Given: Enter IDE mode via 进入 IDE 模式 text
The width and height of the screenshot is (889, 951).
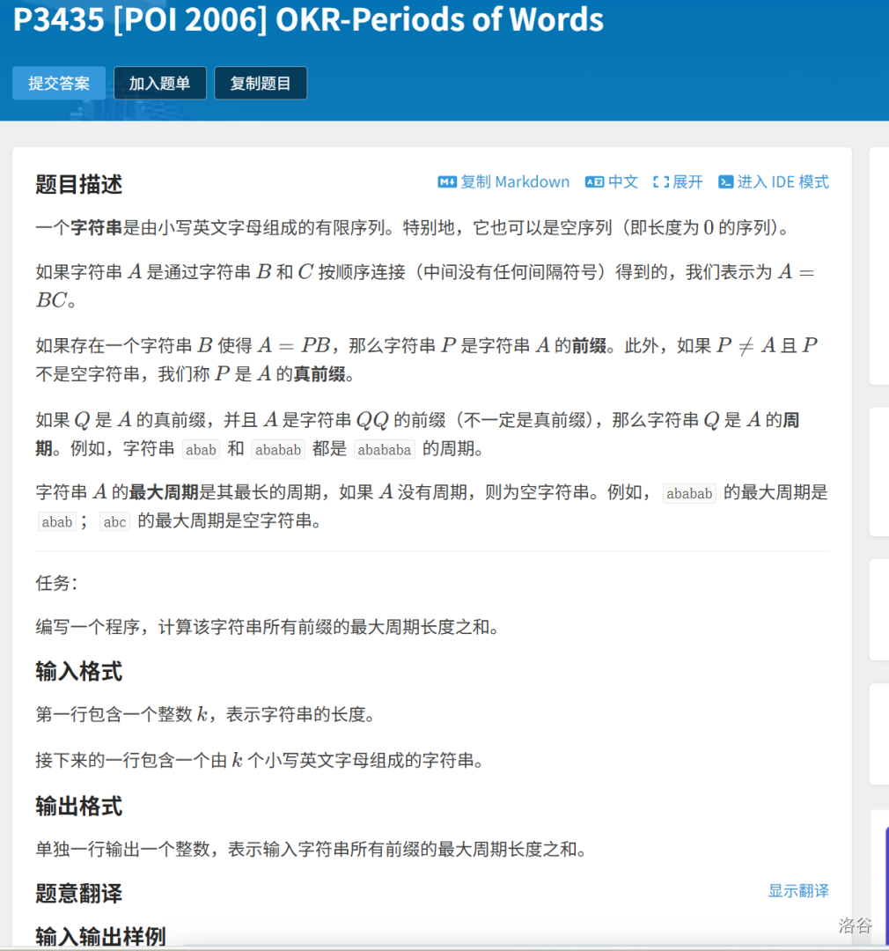Looking at the screenshot, I should coord(782,182).
